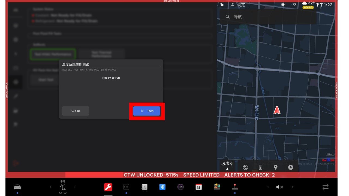The height and width of the screenshot is (196, 349).
Task: Open the three-dots more apps launcher
Action: 126,187
